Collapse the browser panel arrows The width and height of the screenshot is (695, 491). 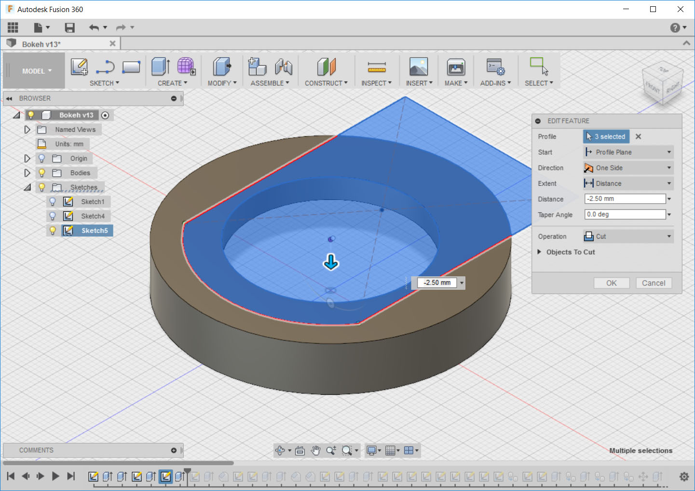pos(9,98)
